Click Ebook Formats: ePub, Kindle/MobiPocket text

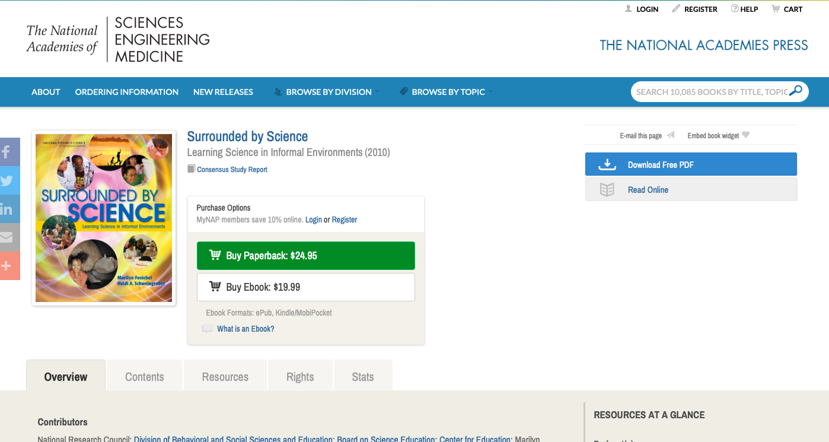click(x=269, y=313)
